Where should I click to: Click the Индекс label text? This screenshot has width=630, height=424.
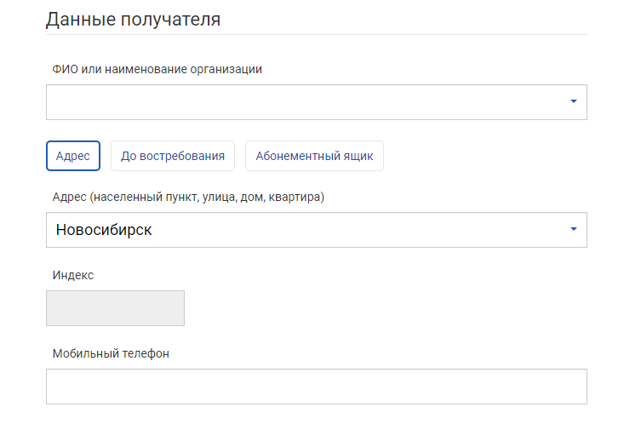coord(72,275)
